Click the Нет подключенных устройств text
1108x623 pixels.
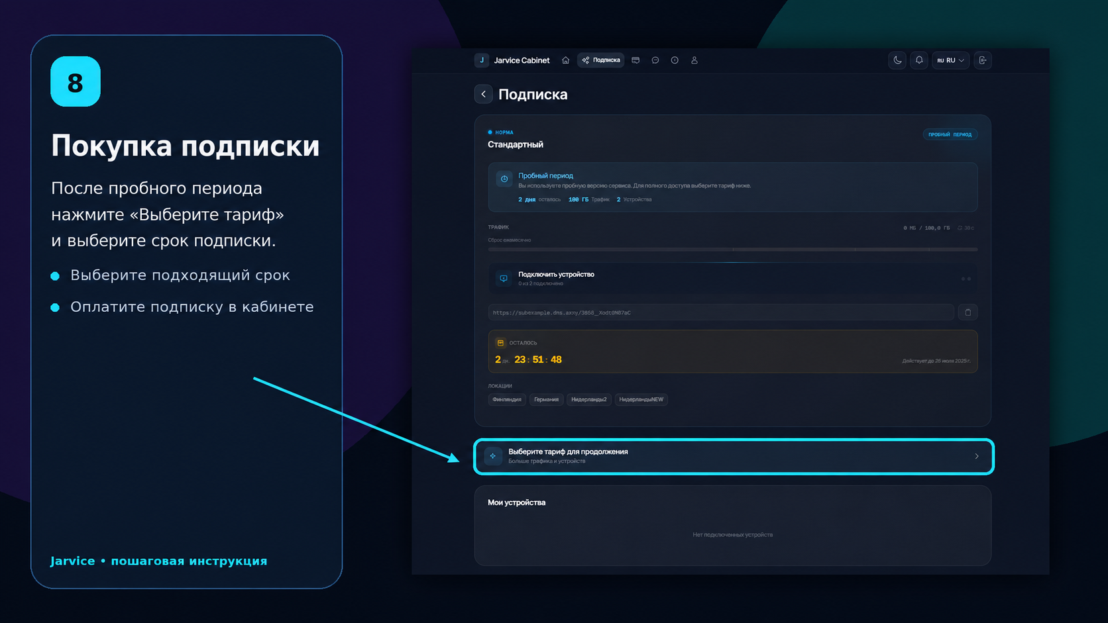(732, 535)
